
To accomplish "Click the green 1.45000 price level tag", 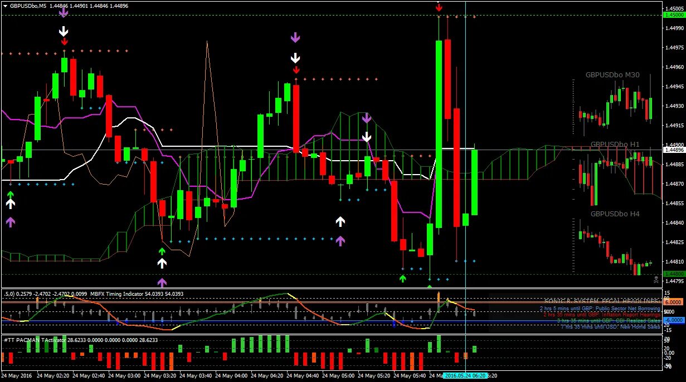I will point(673,15).
